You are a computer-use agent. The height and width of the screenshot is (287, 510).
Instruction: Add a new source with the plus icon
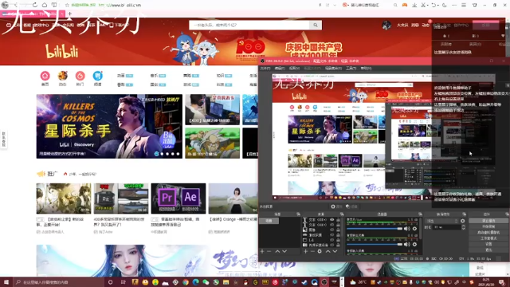(x=305, y=251)
